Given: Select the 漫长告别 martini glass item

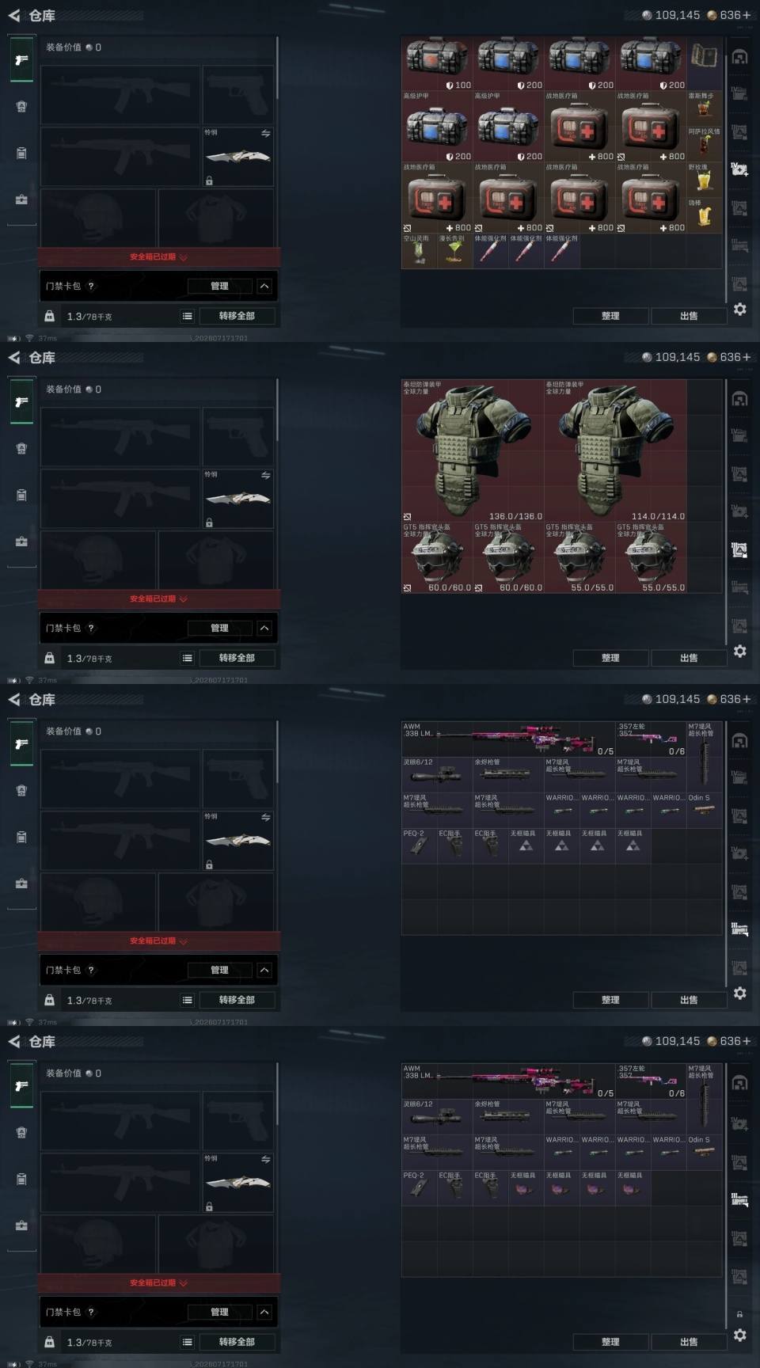Looking at the screenshot, I should (454, 251).
